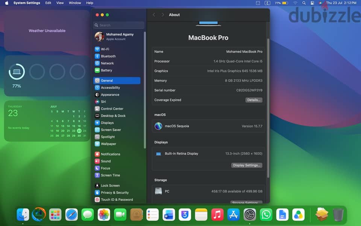Open Control Center settings in sidebar
The height and width of the screenshot is (226, 361).
tap(117, 108)
